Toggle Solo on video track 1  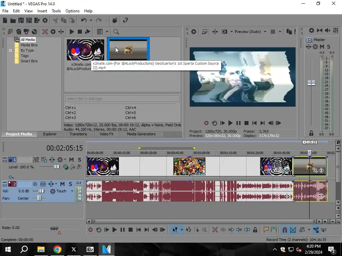(x=79, y=160)
